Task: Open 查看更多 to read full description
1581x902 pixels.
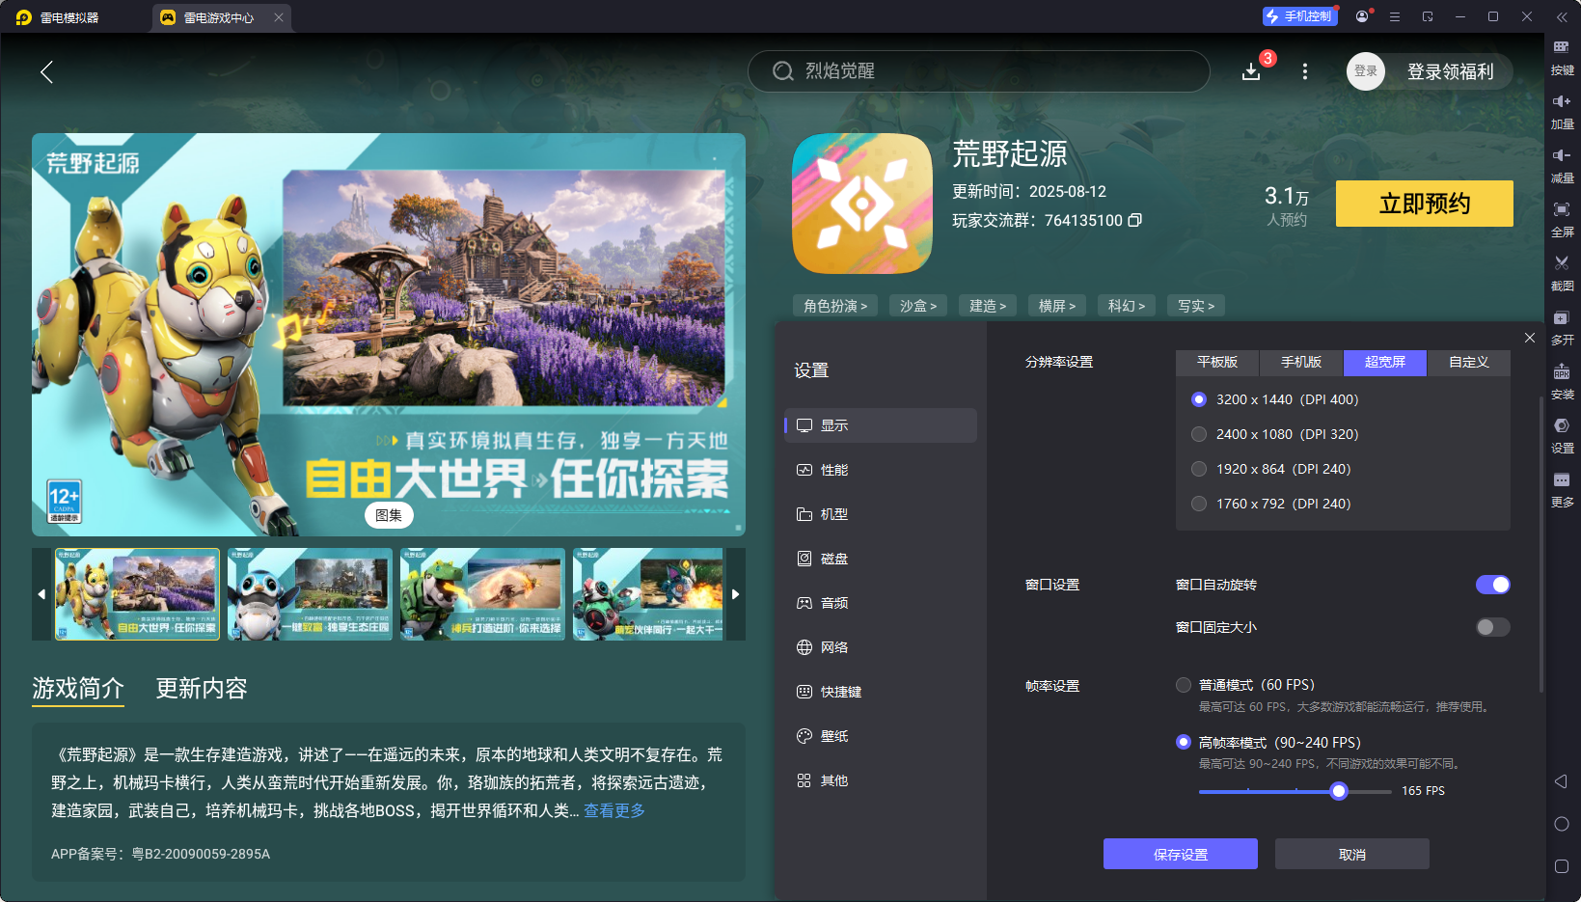Action: [613, 810]
